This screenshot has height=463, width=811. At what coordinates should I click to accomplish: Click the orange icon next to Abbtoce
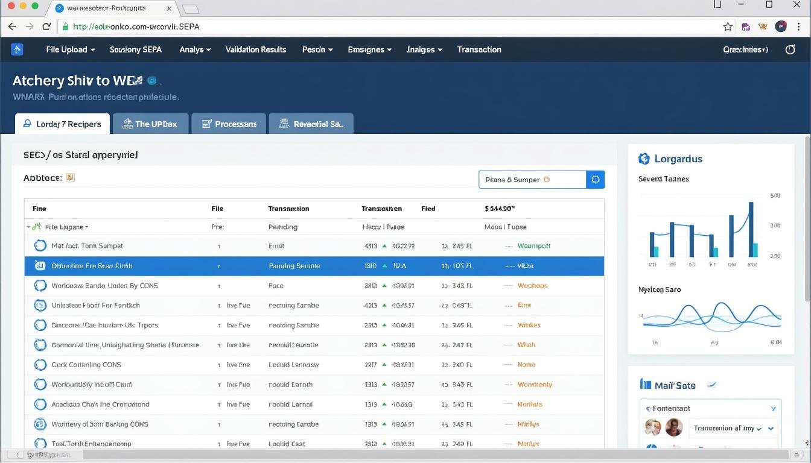[x=70, y=178]
